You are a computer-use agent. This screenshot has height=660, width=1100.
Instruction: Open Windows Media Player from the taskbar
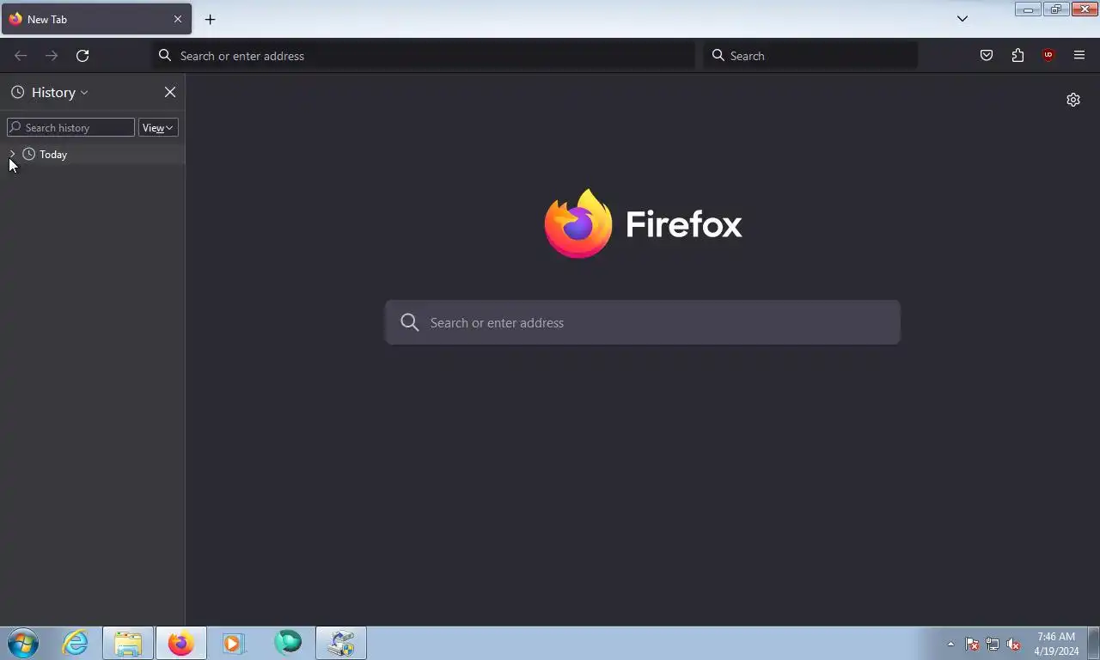(x=234, y=643)
